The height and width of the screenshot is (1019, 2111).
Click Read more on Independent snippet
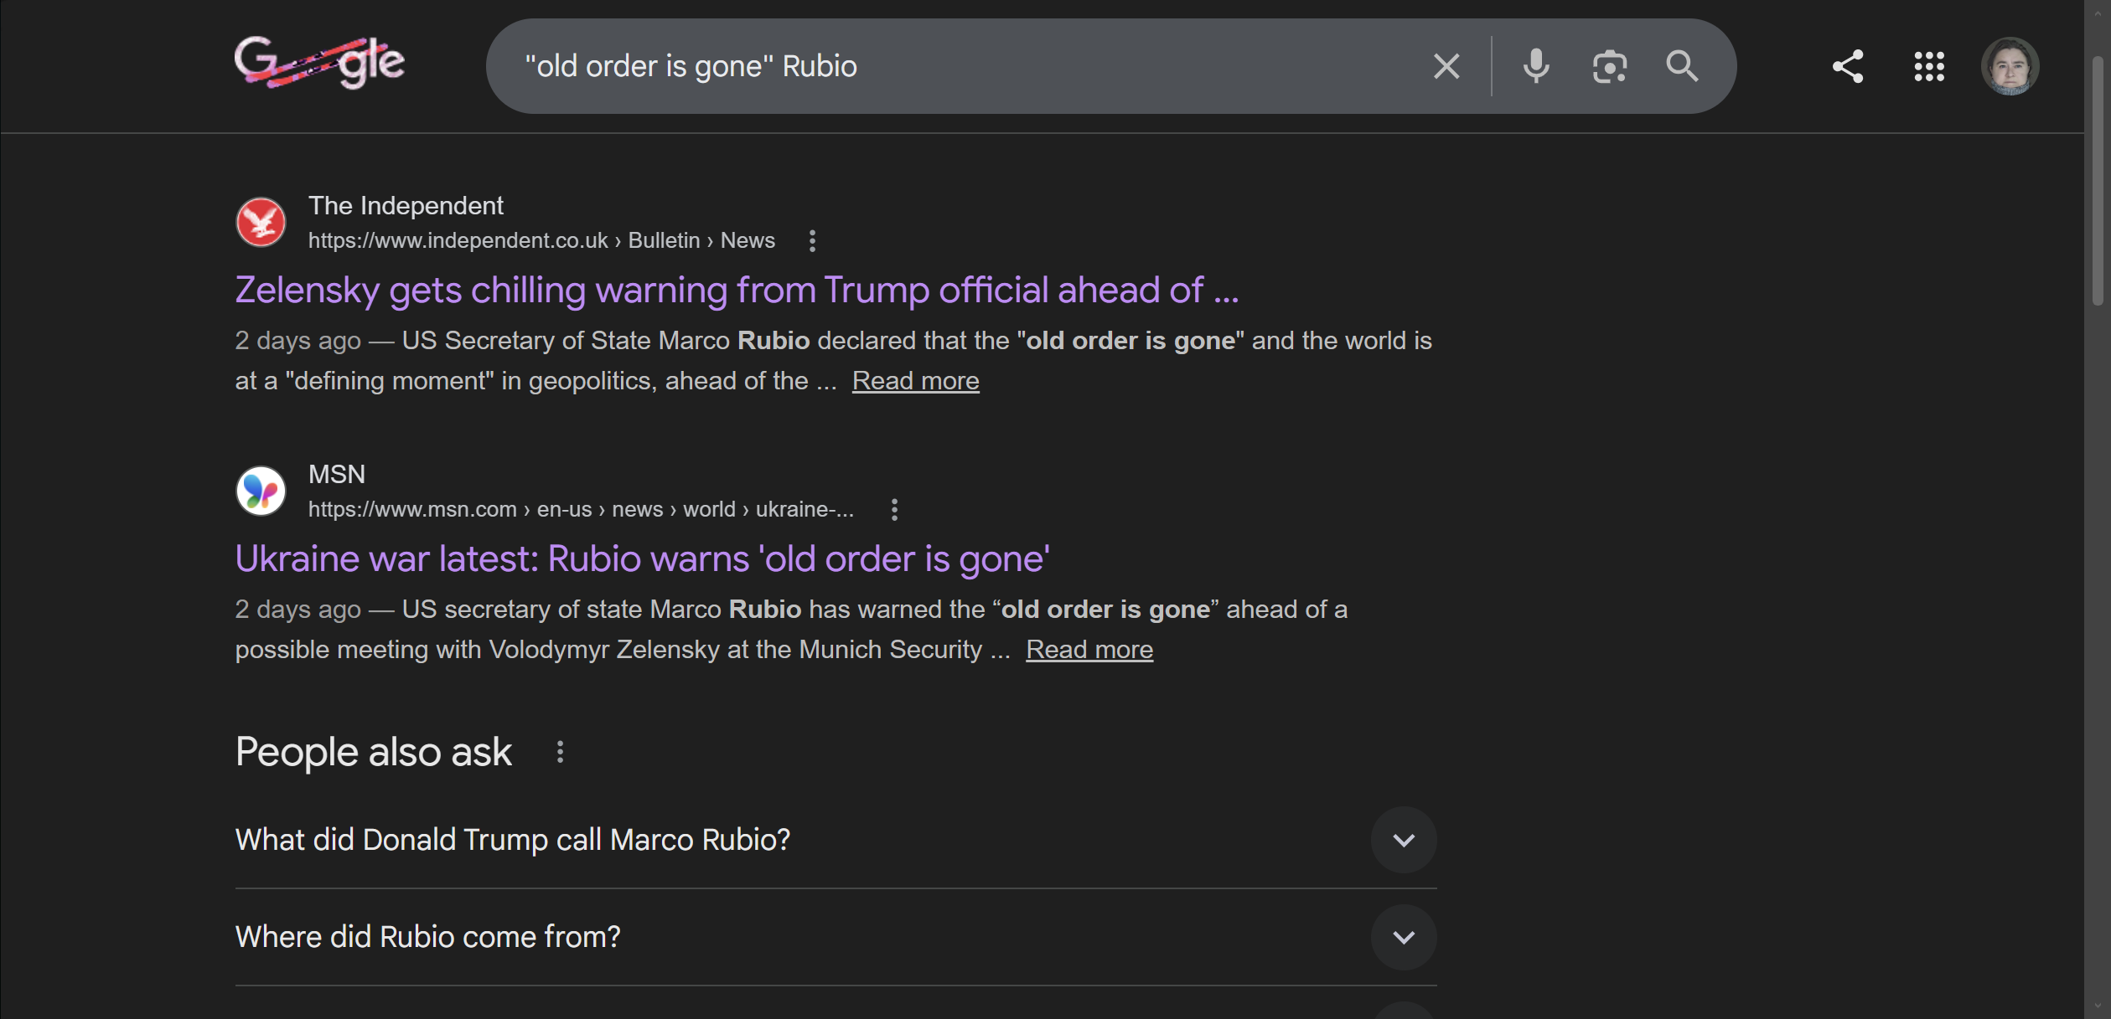click(915, 381)
